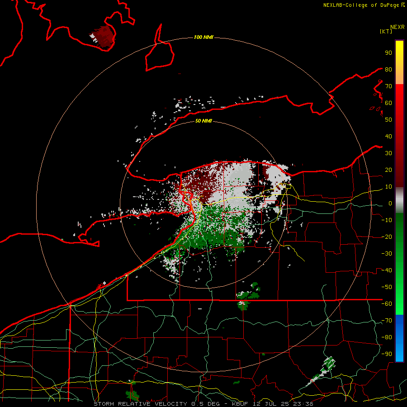The image size is (407, 407).
Task: Click the 50 NMI range ring label
Action: 203,121
